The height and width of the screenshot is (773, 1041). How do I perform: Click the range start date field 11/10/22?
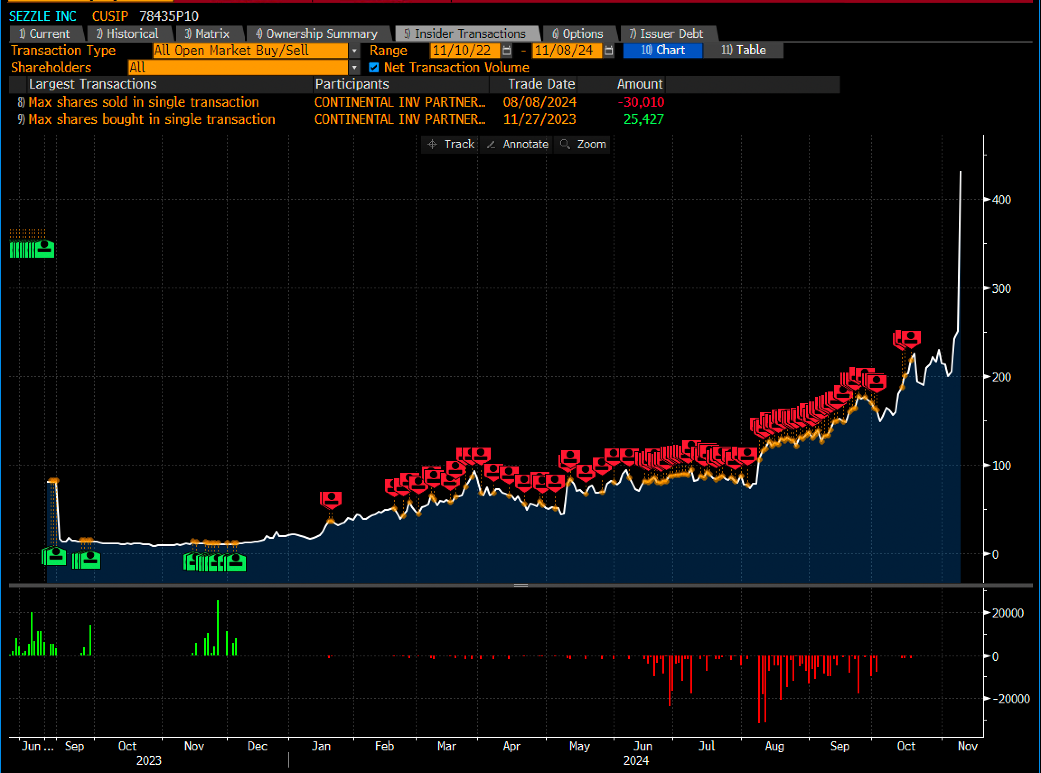[464, 50]
